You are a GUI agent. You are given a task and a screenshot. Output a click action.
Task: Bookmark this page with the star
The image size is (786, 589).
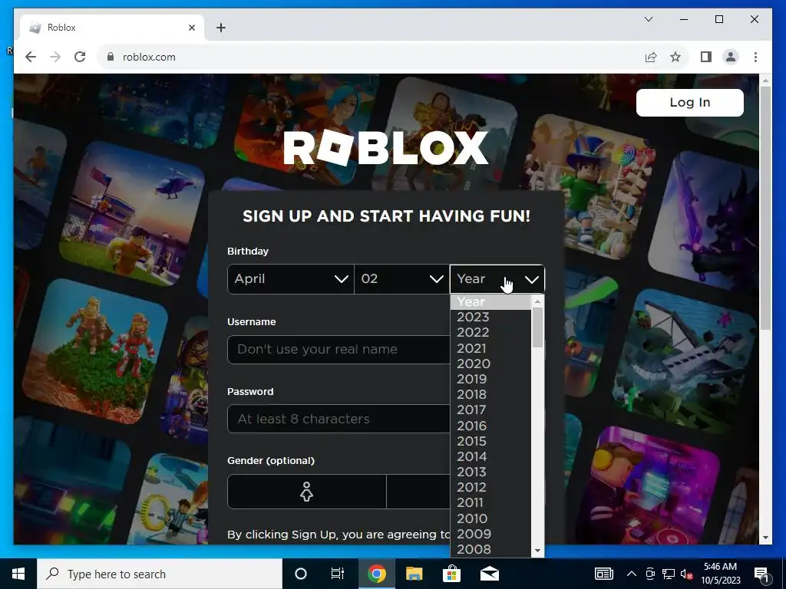pyautogui.click(x=675, y=57)
